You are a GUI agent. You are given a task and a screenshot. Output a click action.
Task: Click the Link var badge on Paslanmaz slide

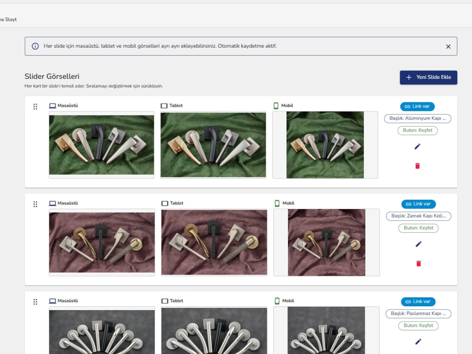[x=418, y=301]
